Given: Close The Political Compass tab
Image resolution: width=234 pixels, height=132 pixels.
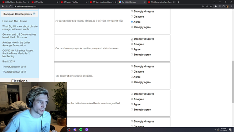Looking at the screenshot, I should [x=145, y=2].
